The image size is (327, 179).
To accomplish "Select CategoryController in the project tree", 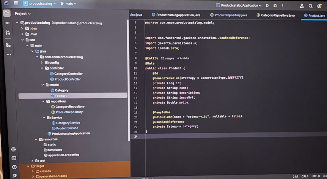I will pos(66,74).
